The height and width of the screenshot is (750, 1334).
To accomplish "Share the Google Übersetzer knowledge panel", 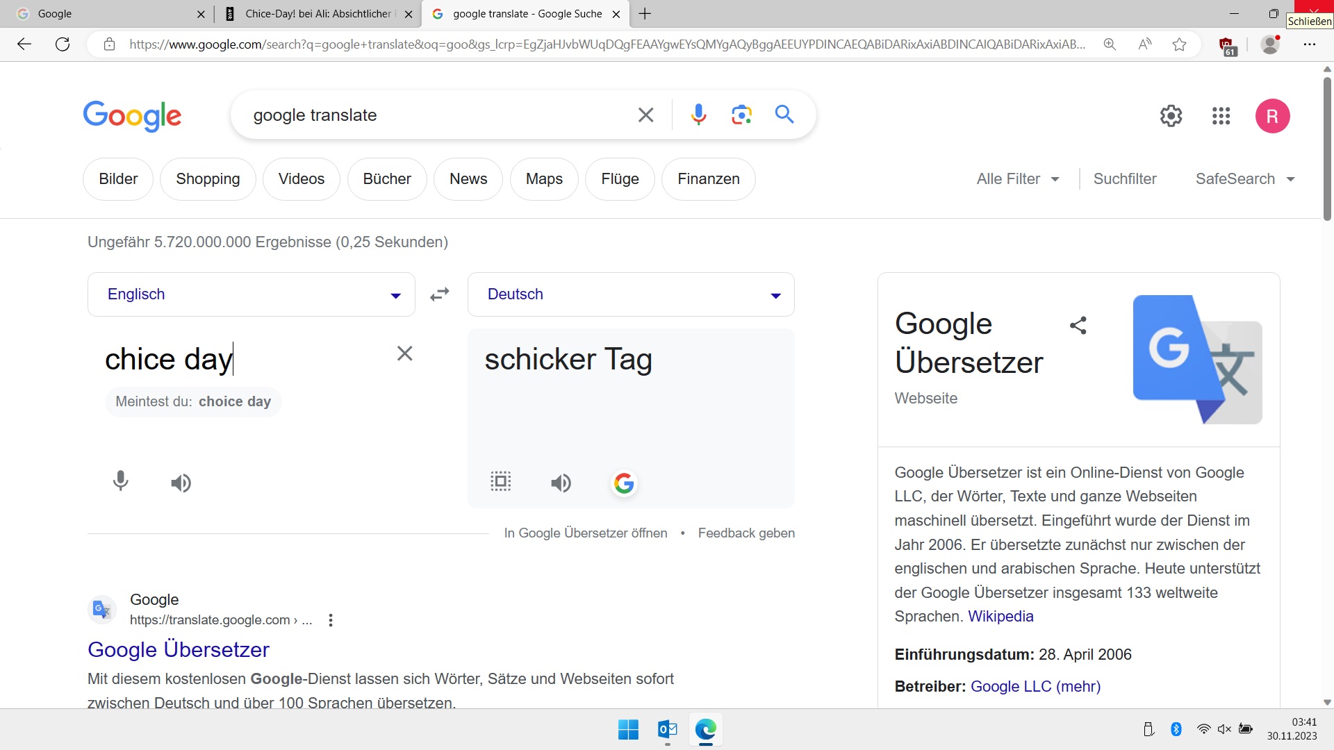I will pos(1078,325).
